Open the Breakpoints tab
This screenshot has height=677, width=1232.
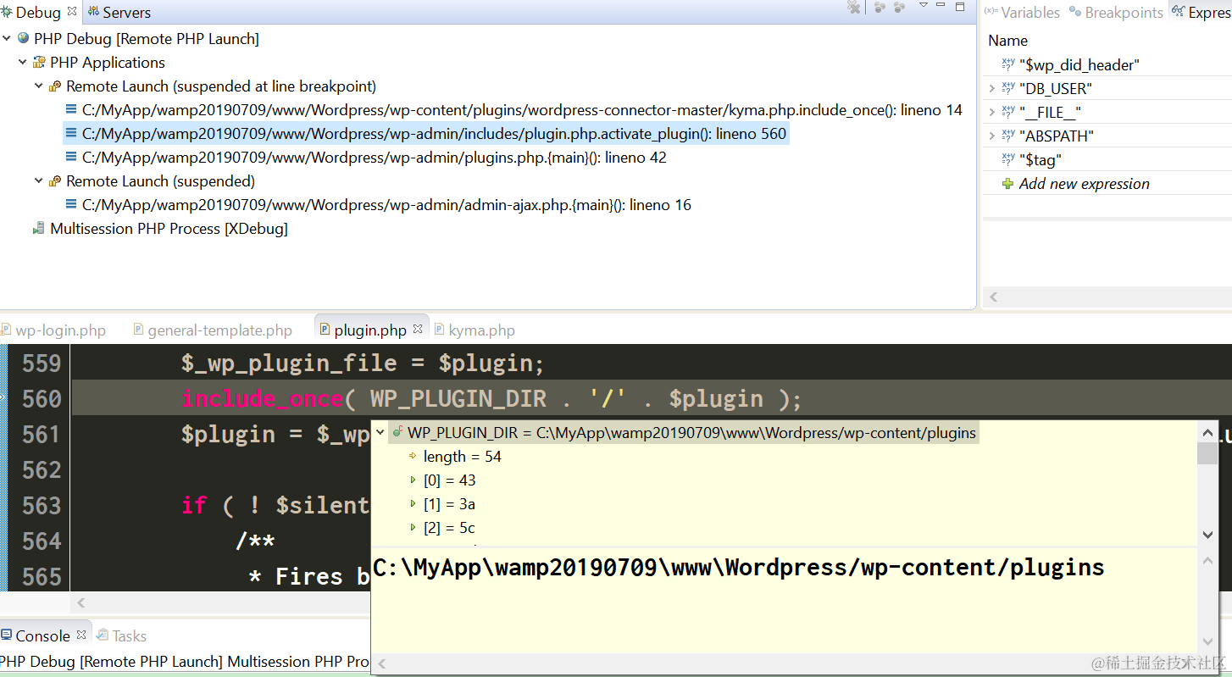(x=1124, y=13)
